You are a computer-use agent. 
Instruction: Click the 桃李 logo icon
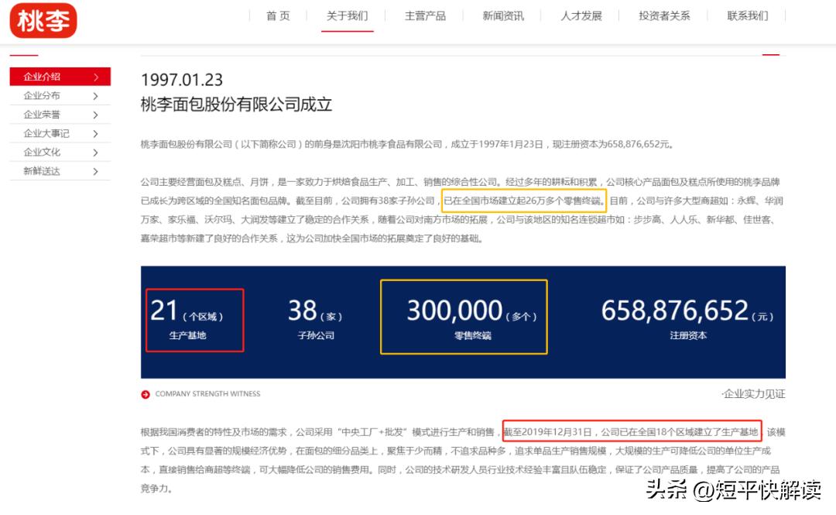(43, 21)
